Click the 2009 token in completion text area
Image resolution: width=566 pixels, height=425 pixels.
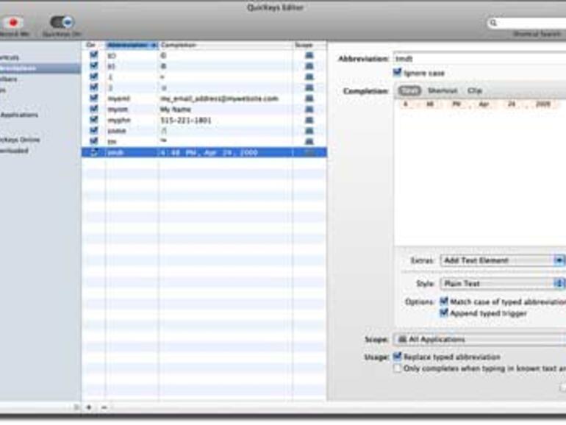click(543, 104)
